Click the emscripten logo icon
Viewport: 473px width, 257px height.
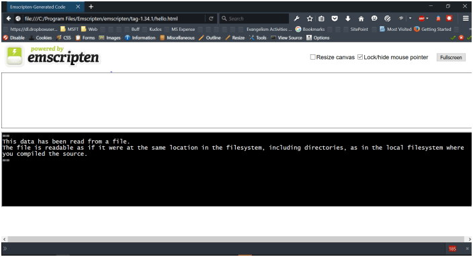(x=14, y=56)
